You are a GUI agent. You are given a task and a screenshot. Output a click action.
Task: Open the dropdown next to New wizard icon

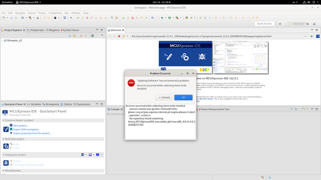coord(7,18)
